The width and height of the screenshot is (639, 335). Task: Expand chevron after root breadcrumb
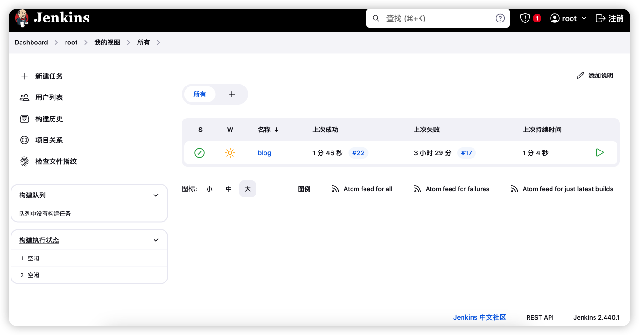86,43
